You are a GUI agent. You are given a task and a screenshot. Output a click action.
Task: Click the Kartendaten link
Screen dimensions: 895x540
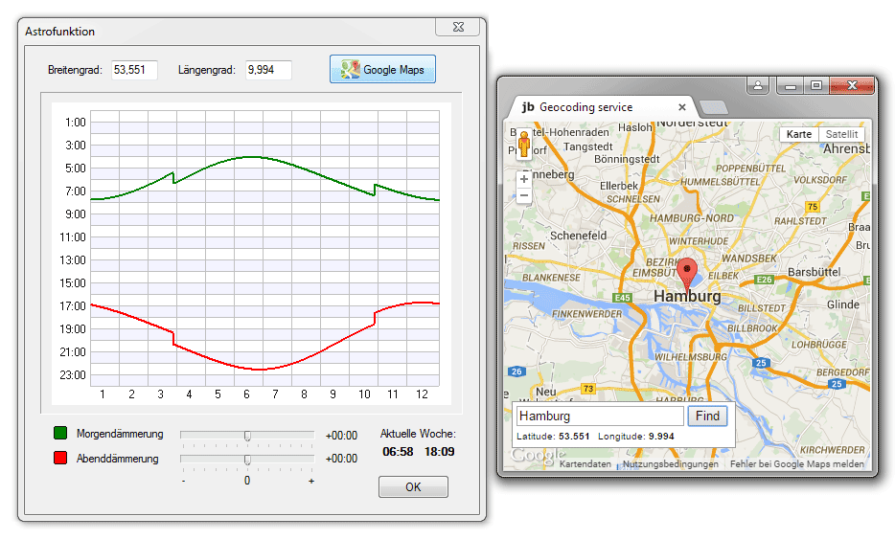pyautogui.click(x=585, y=464)
